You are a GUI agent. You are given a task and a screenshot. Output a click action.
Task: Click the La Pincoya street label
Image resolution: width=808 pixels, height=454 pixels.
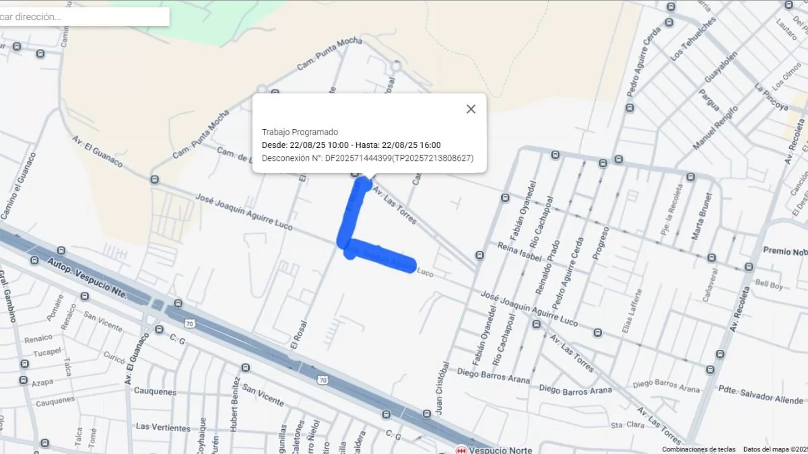(771, 97)
